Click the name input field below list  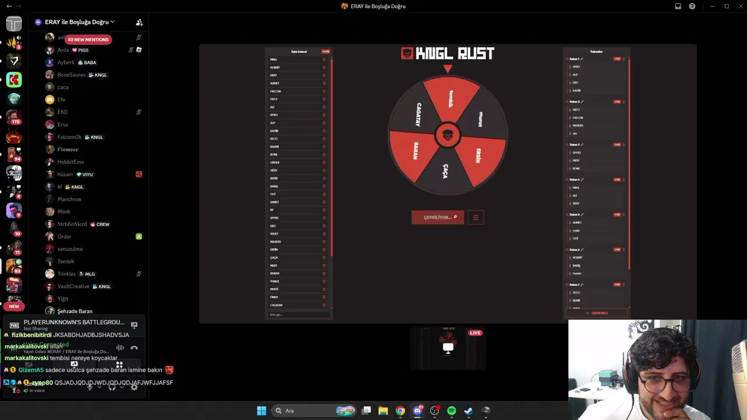[299, 315]
